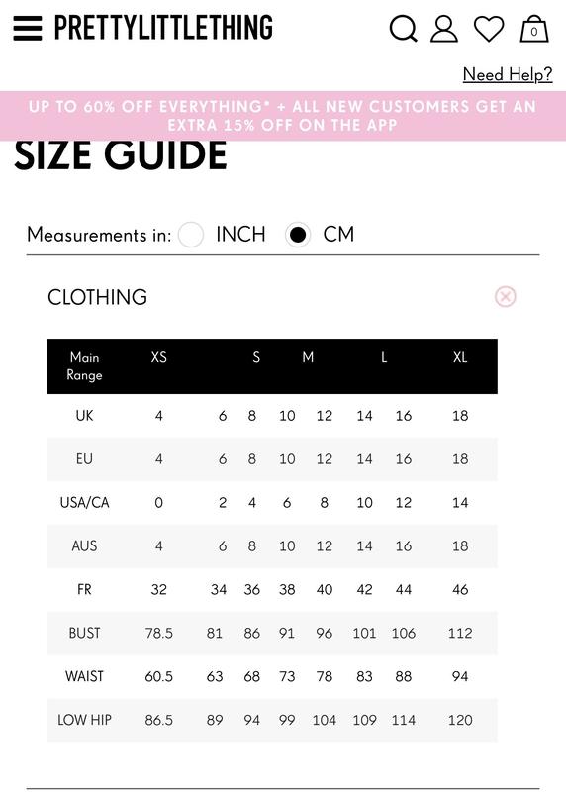Select the INCH measurement radio button
Image resolution: width=566 pixels, height=792 pixels.
(190, 235)
